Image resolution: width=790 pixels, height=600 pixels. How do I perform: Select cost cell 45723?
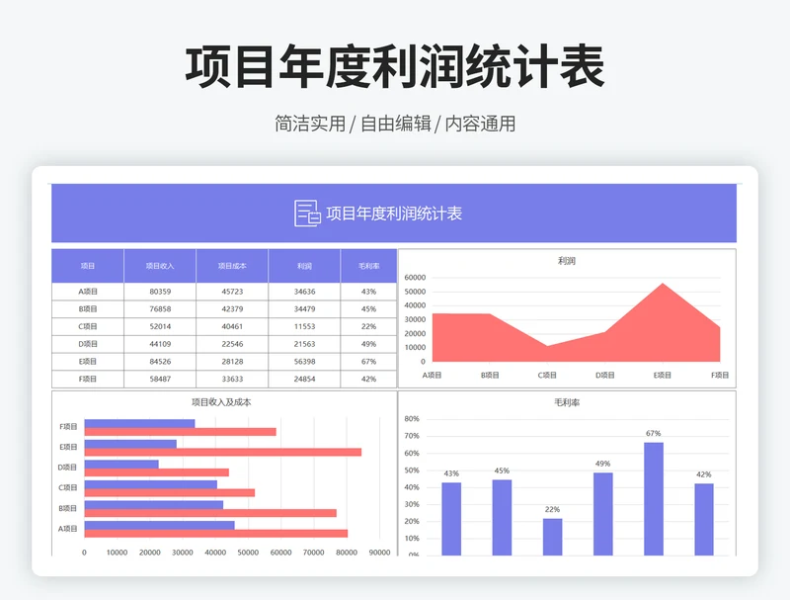(x=232, y=292)
